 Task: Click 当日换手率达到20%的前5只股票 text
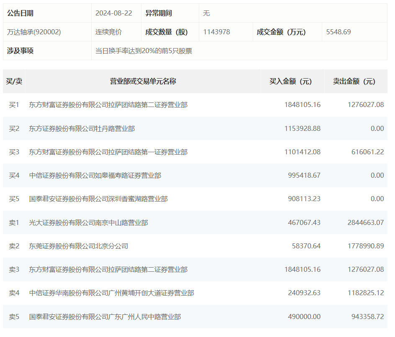coord(144,51)
